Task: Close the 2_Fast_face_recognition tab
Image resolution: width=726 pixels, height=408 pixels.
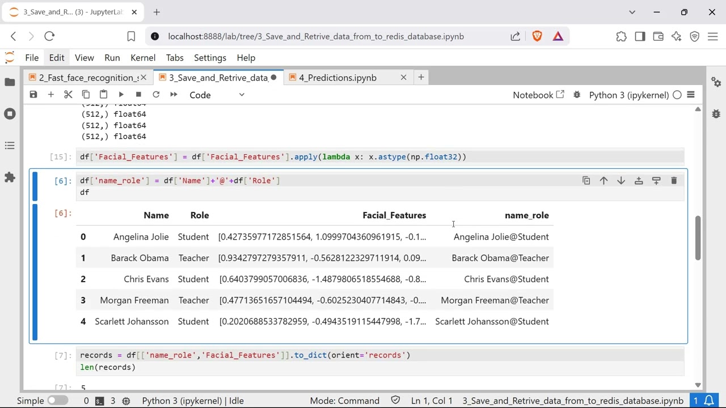Action: pos(143,78)
